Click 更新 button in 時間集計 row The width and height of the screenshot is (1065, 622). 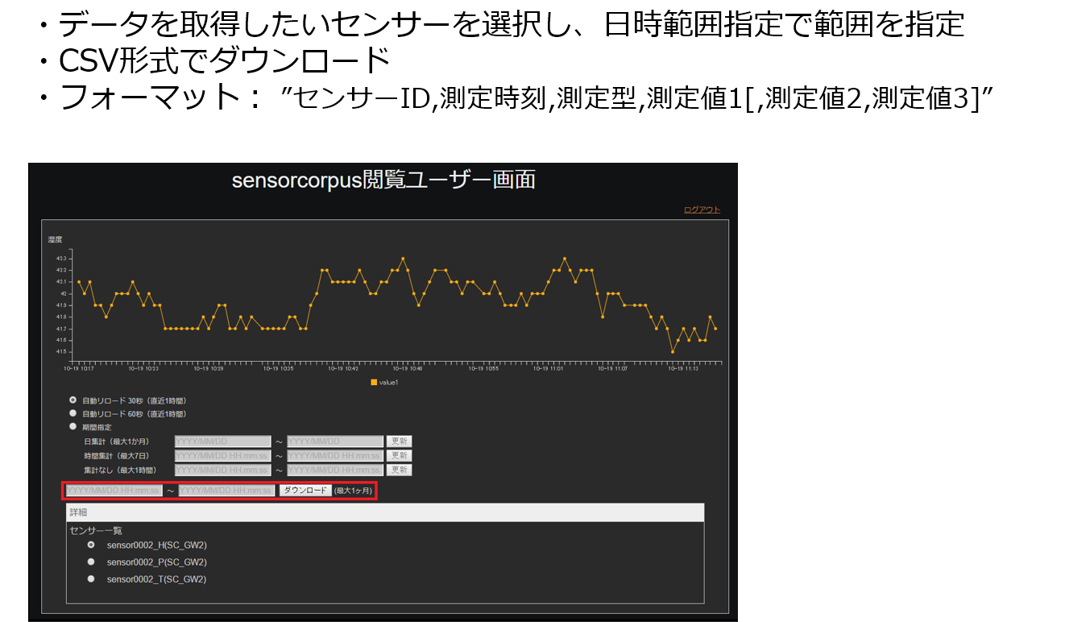pyautogui.click(x=399, y=455)
